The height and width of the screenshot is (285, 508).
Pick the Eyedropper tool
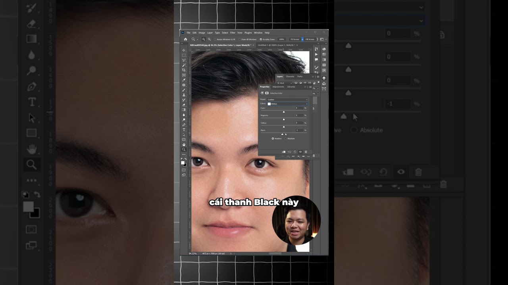(x=184, y=80)
